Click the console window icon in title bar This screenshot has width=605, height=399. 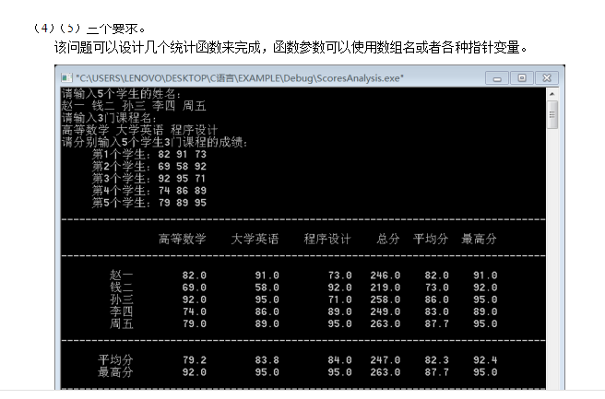pyautogui.click(x=66, y=78)
